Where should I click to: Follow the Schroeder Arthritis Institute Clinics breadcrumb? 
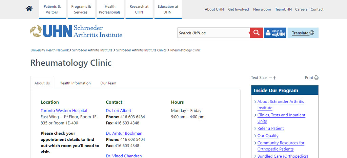(x=141, y=50)
